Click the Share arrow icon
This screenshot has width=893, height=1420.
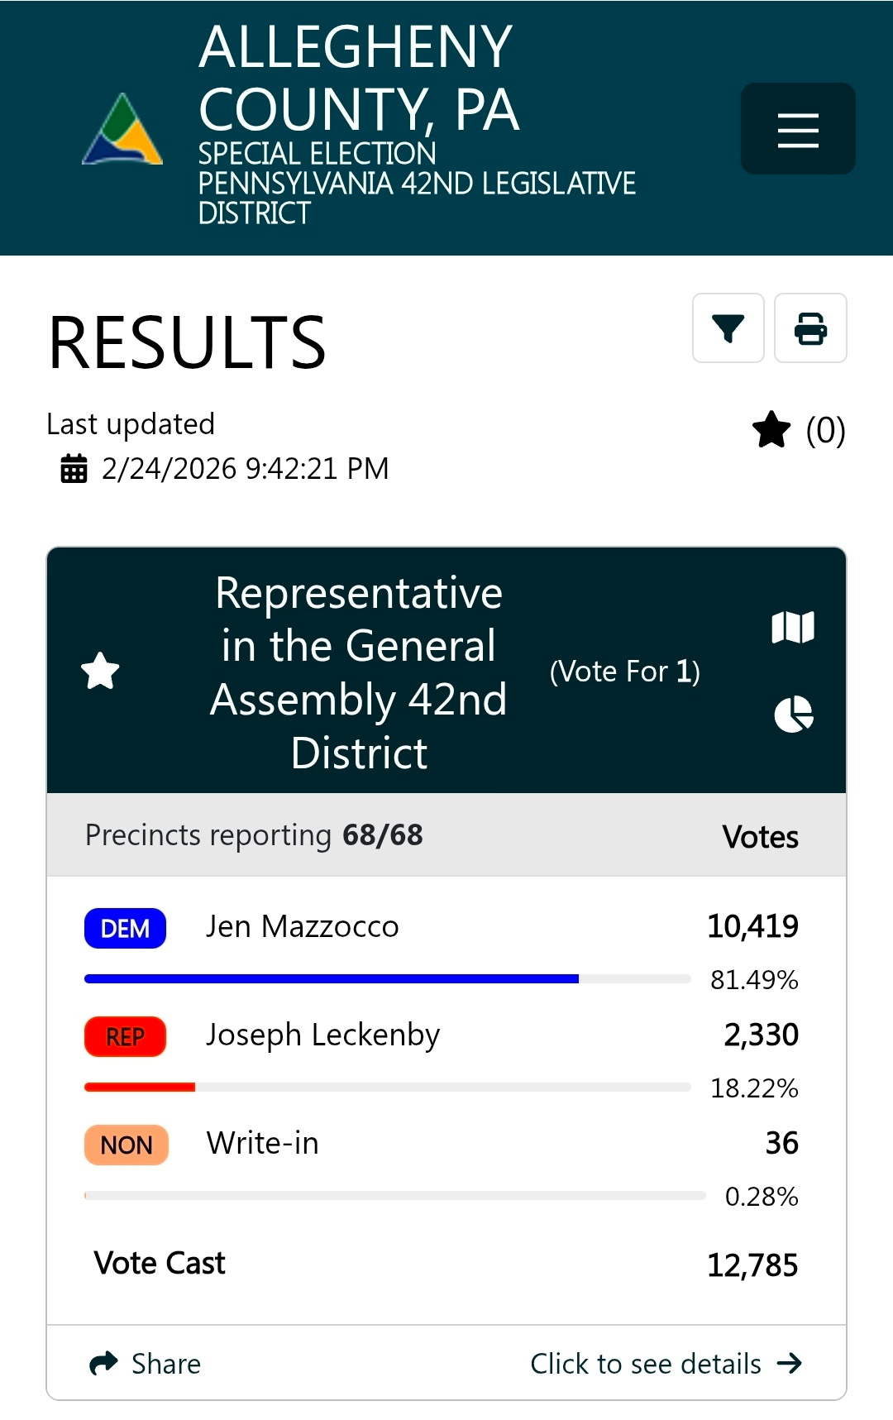(x=104, y=1364)
